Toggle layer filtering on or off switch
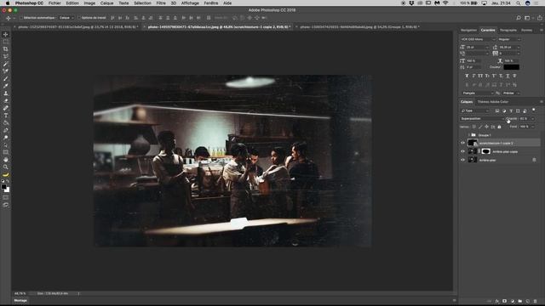 coord(534,110)
